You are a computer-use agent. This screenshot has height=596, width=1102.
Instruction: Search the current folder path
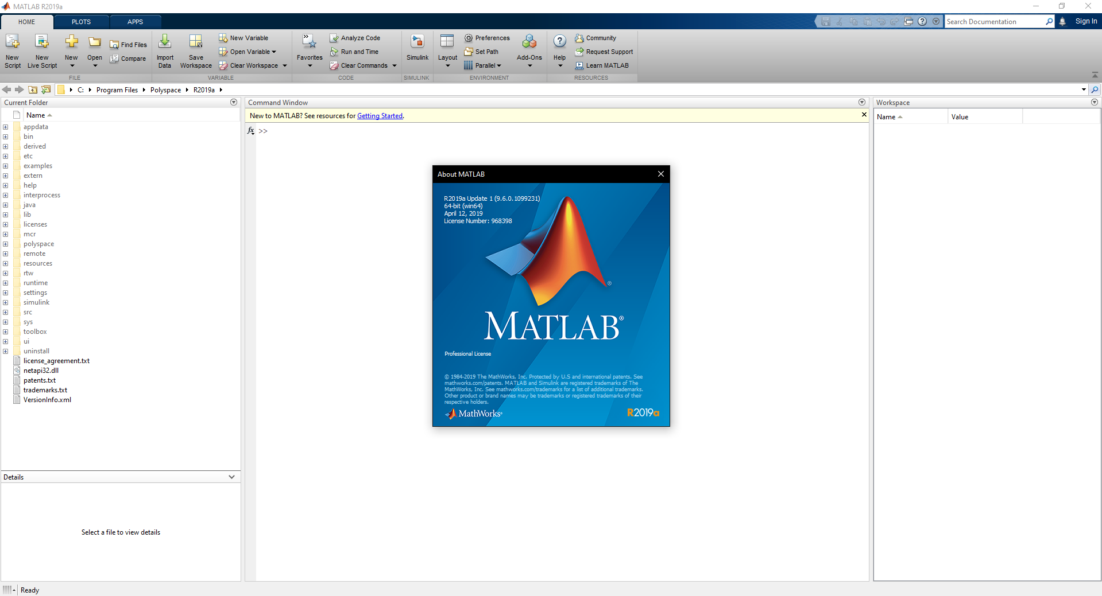tap(1095, 89)
